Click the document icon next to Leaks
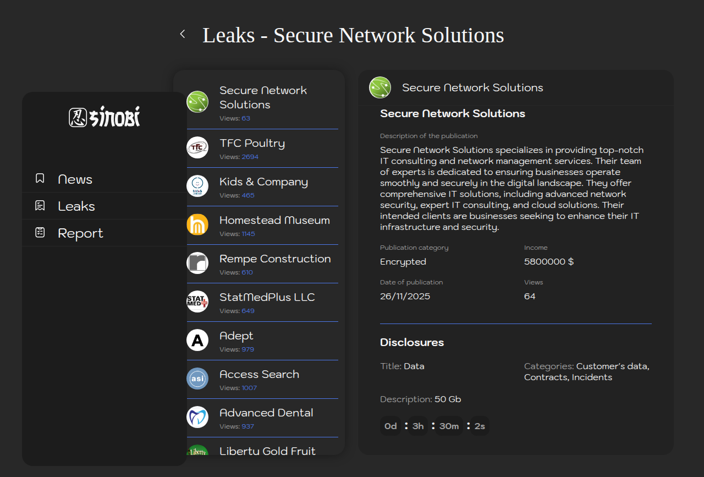The image size is (704, 477). click(40, 206)
